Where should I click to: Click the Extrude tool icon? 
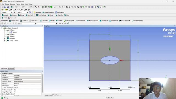click(5, 15)
